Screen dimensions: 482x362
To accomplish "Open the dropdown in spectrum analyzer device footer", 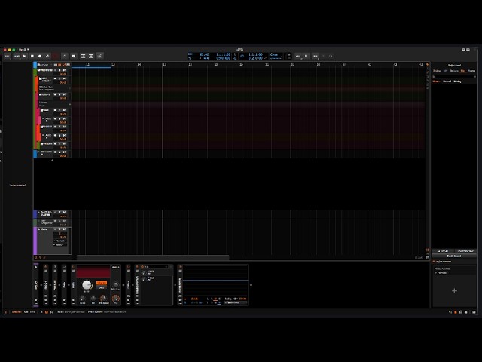I will pos(235,302).
